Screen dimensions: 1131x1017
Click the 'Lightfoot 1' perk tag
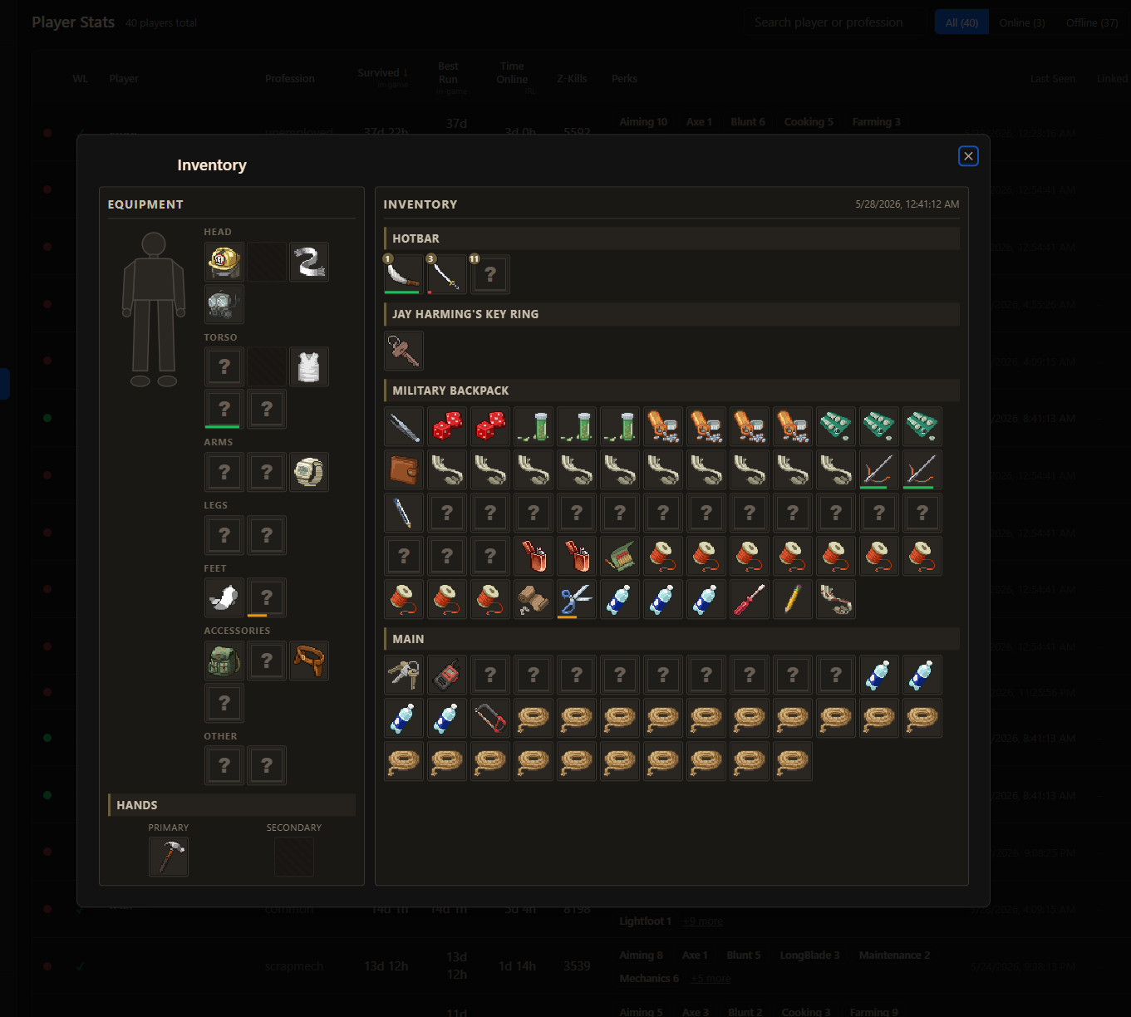646,921
